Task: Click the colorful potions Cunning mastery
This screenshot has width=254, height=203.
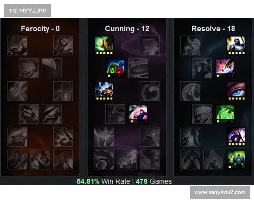Action: (x=115, y=69)
